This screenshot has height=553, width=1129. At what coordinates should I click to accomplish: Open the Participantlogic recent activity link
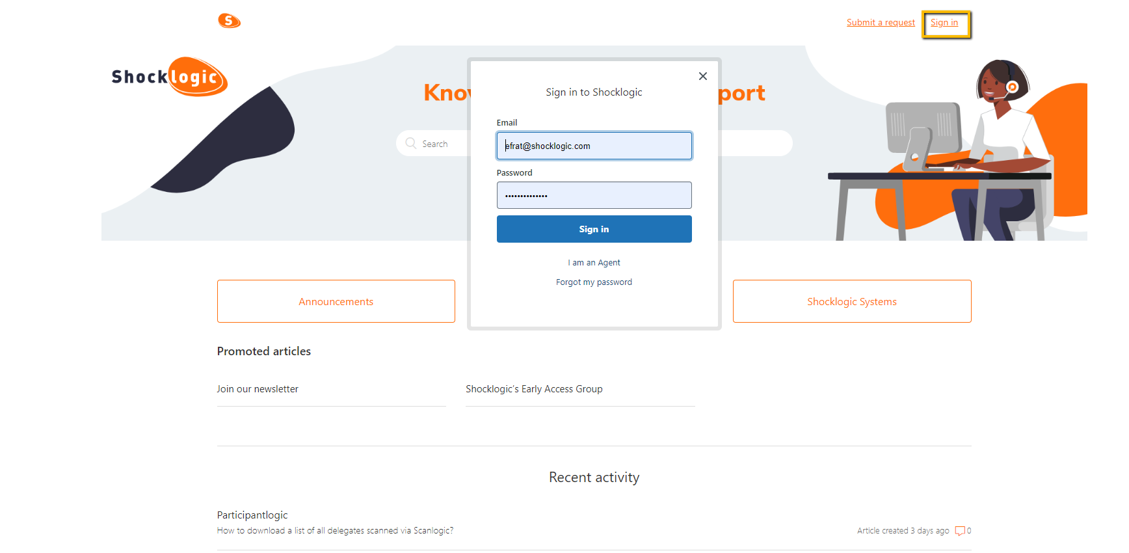click(252, 515)
